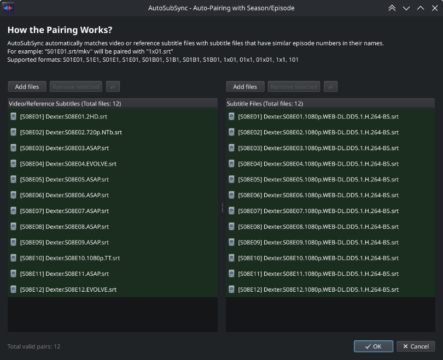Select [S08E11] Dexter.S08E11.ASAP.srt row
This screenshot has height=360, width=443.
[x=113, y=273]
